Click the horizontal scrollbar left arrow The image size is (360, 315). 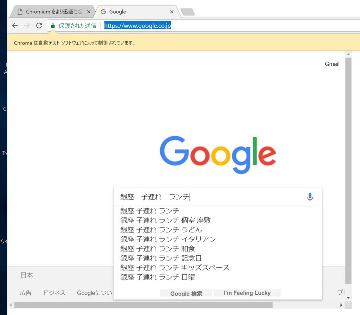pos(11,305)
